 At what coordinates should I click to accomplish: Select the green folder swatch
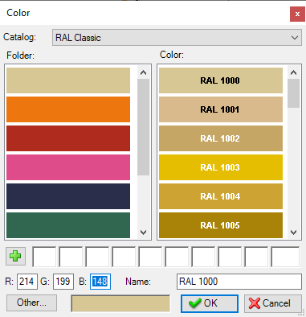click(68, 225)
